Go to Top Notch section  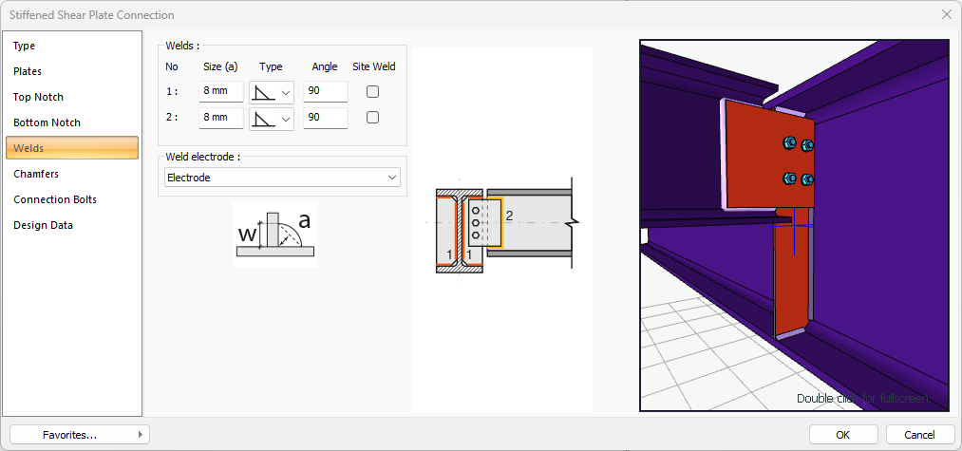[38, 97]
